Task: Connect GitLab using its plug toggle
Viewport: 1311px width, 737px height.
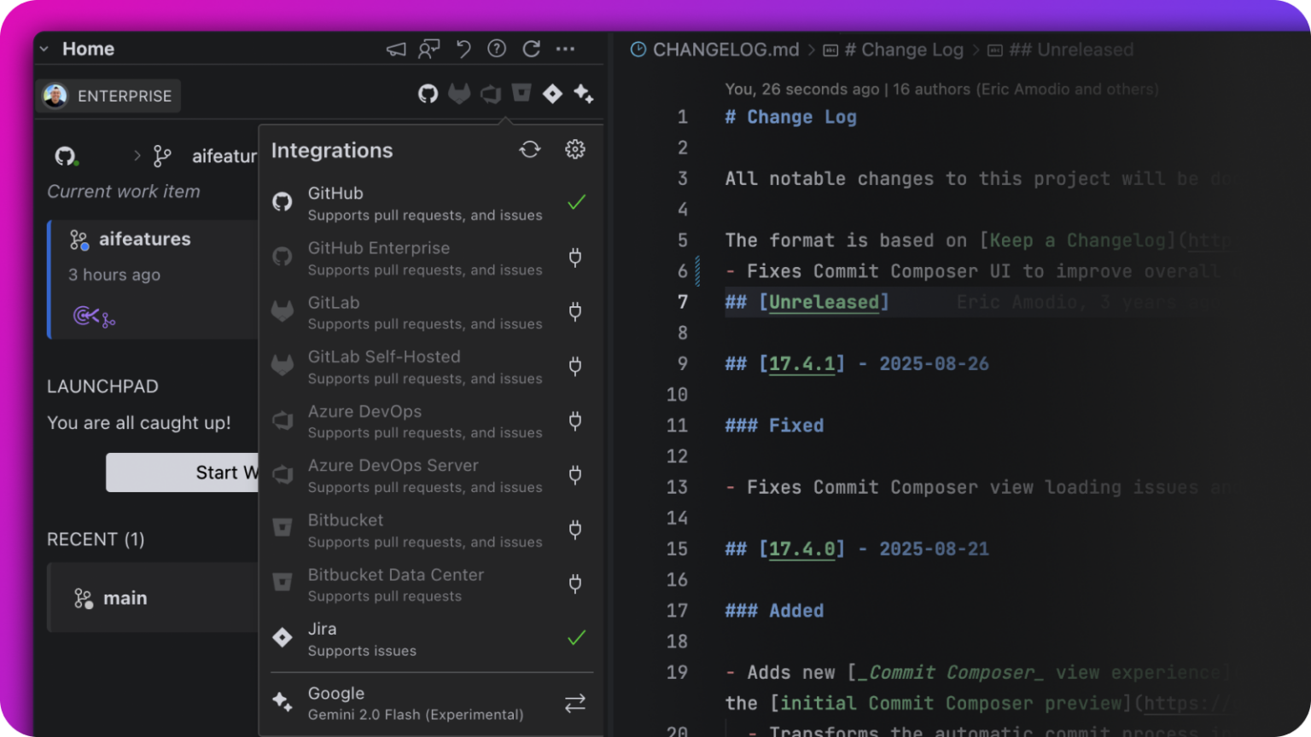Action: [x=575, y=311]
